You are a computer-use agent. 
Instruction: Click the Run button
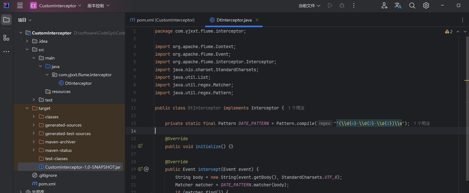pos(330,5)
